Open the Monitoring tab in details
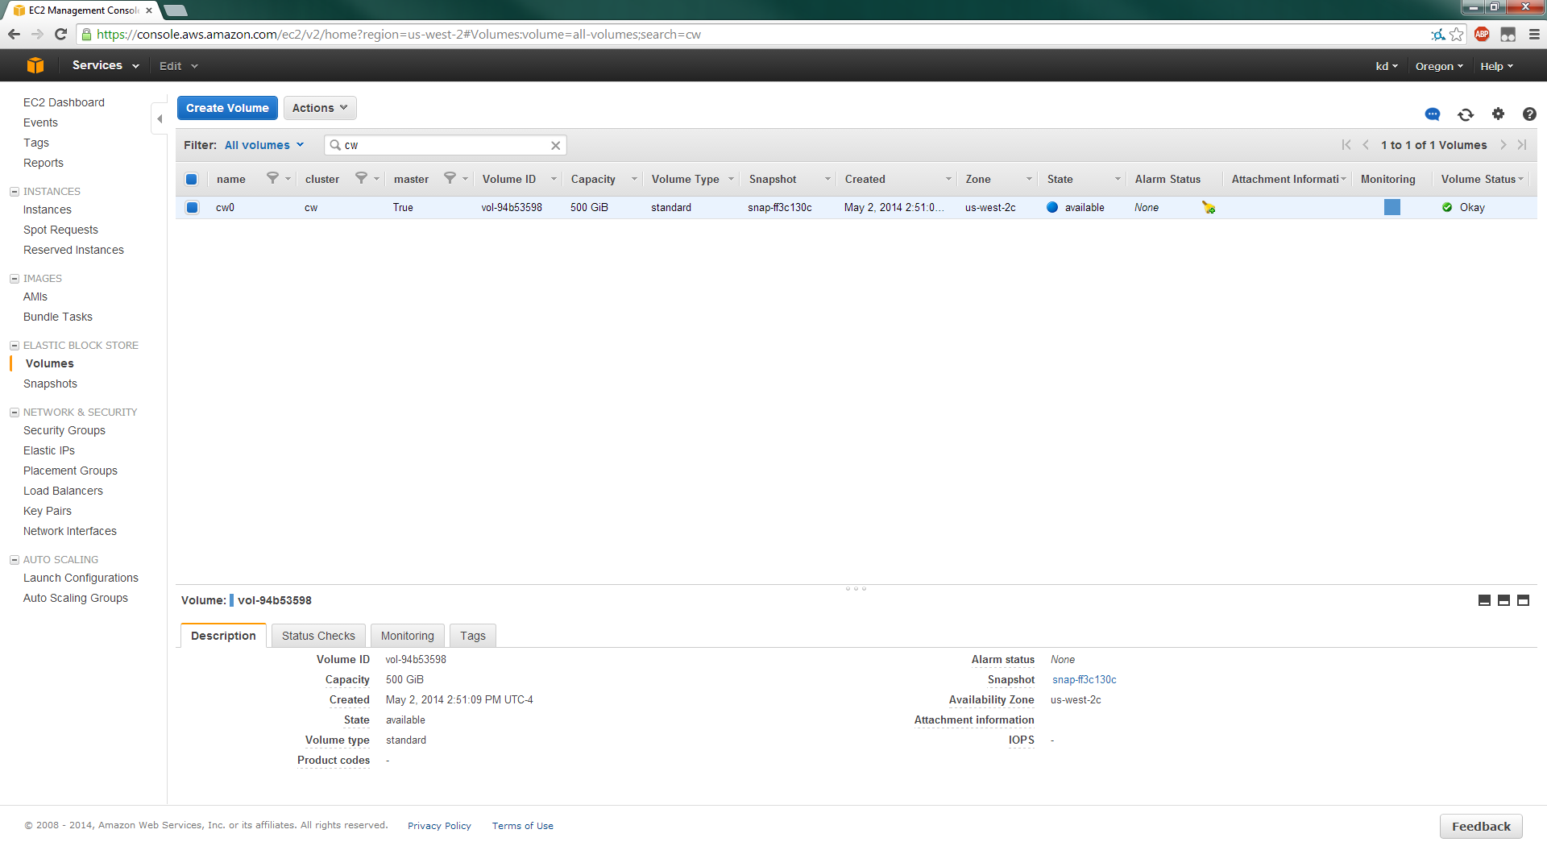Image resolution: width=1547 pixels, height=846 pixels. coord(407,636)
